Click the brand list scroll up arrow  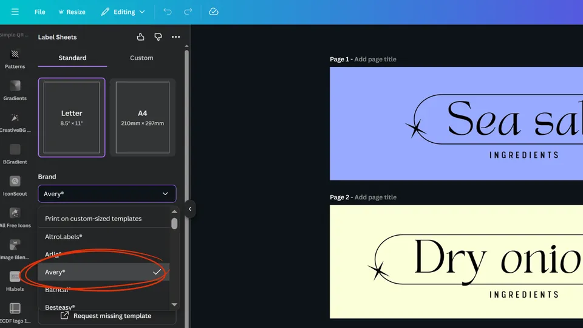pyautogui.click(x=174, y=211)
